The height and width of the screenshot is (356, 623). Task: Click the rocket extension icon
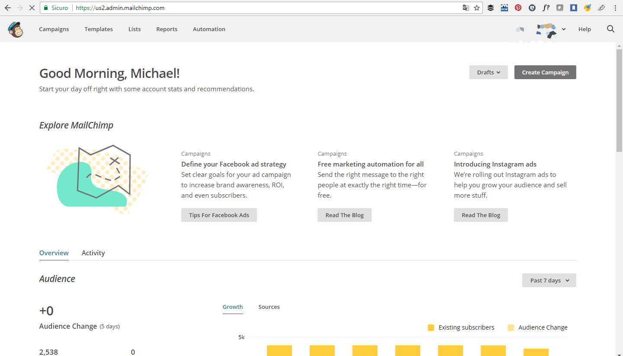[588, 8]
